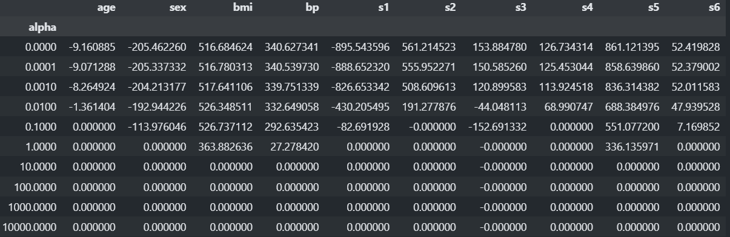Select row index 100.0000

click(x=36, y=187)
